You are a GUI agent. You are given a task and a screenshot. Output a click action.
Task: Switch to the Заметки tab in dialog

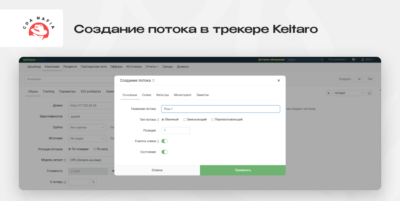click(x=202, y=95)
